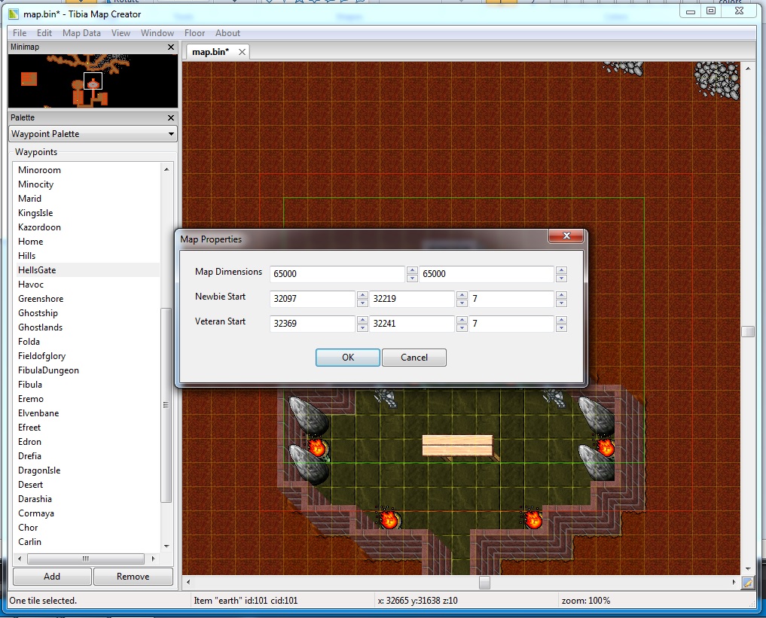
Task: Decrease Veteran Start Z floor value
Action: coord(561,328)
